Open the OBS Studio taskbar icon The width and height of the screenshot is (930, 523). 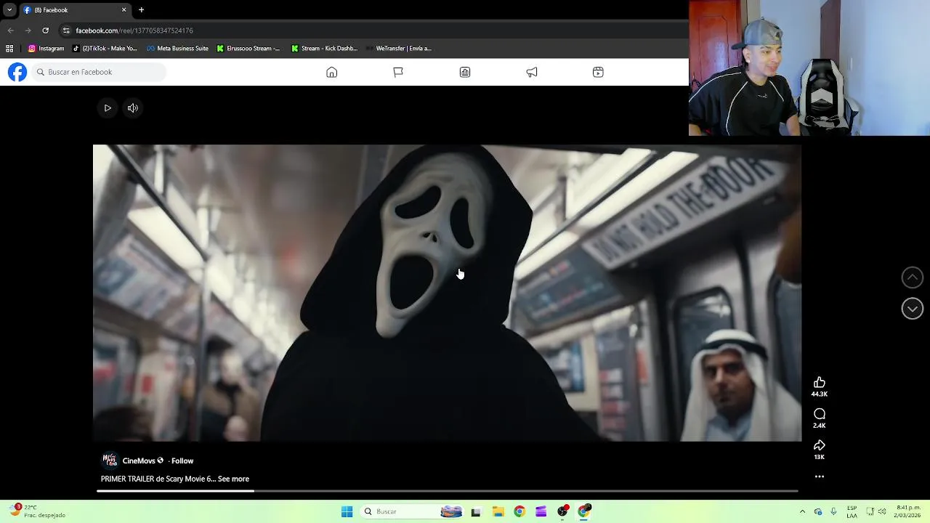pyautogui.click(x=562, y=511)
